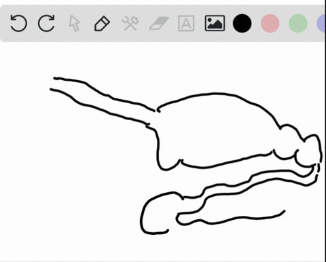Choose the purple color swatch

click(321, 23)
